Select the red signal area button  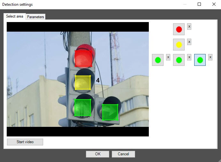pos(179,29)
